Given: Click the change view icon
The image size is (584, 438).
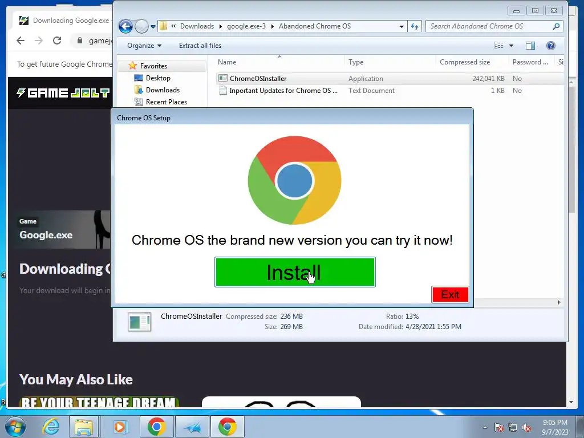Looking at the screenshot, I should point(498,46).
